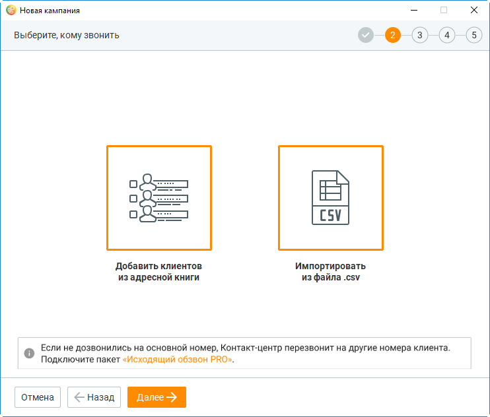Screen dimensions: 490x417
Task: Close the Новая кампания window
Action: 474,11
